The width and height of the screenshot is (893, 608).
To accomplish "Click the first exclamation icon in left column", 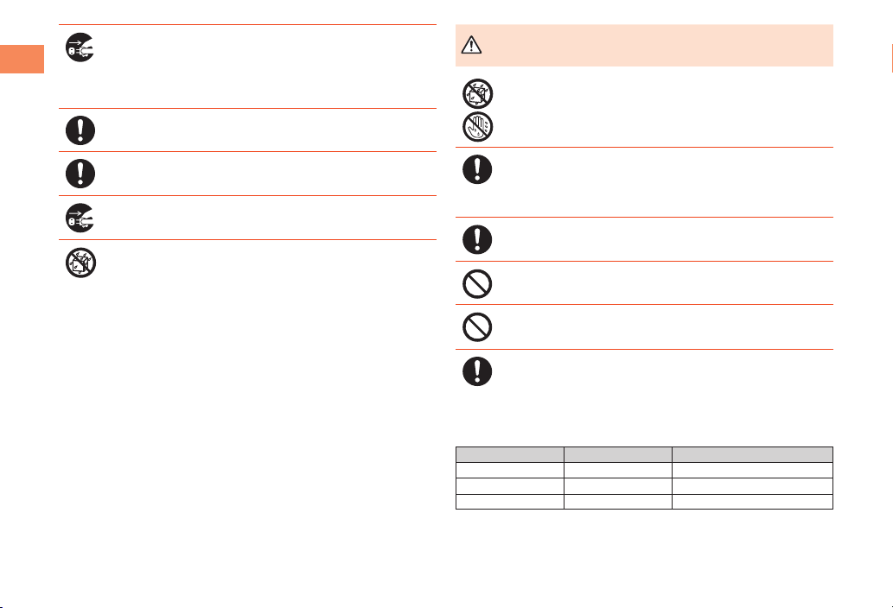I will [80, 130].
